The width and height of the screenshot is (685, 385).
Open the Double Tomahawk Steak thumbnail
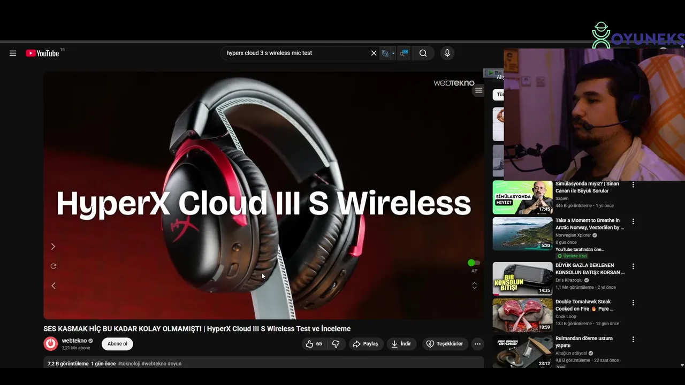pos(522,315)
